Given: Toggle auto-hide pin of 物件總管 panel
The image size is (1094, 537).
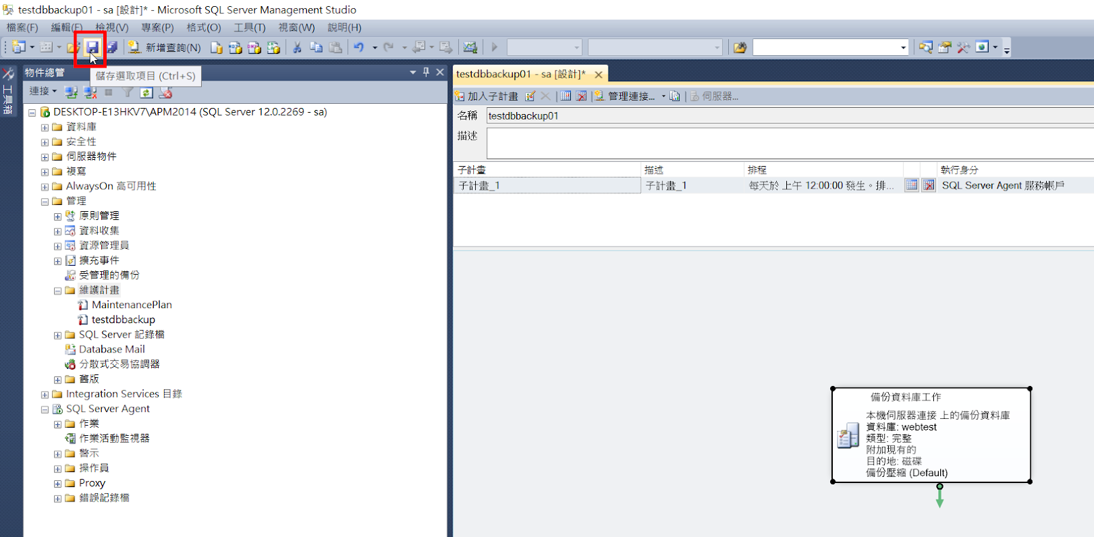Looking at the screenshot, I should [x=426, y=72].
